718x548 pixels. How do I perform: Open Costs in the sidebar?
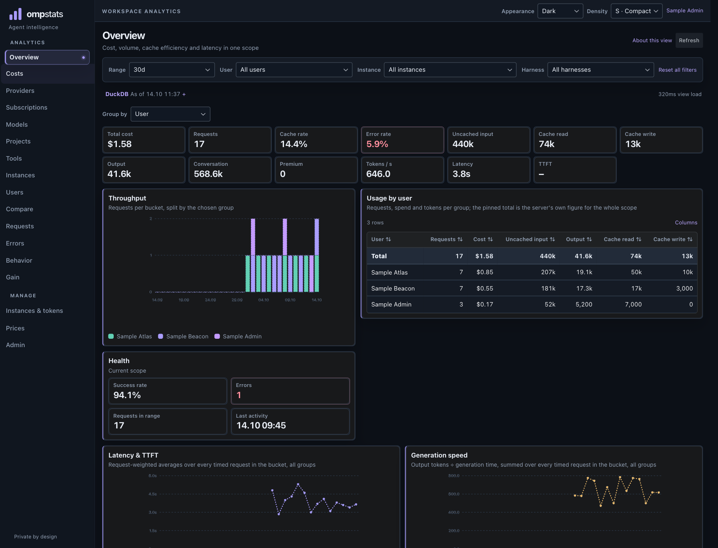click(x=47, y=74)
